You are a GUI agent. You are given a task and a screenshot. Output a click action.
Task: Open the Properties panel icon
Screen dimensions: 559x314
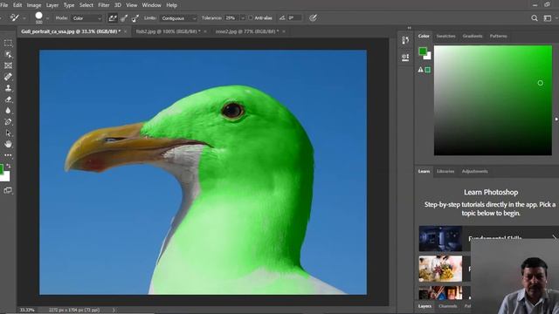(405, 58)
